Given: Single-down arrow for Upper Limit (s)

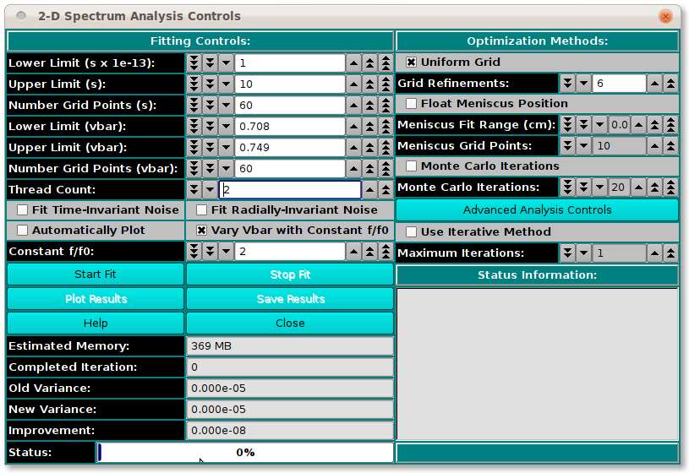Looking at the screenshot, I should pos(226,84).
